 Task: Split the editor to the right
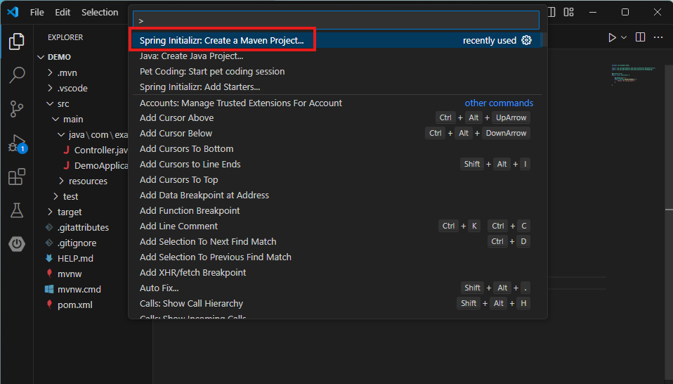[x=640, y=37]
